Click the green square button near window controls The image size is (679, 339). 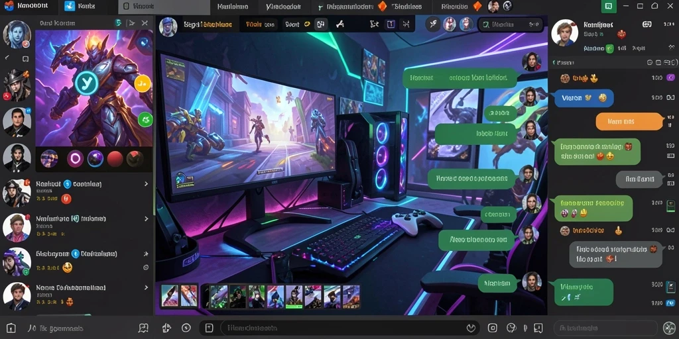pos(609,6)
